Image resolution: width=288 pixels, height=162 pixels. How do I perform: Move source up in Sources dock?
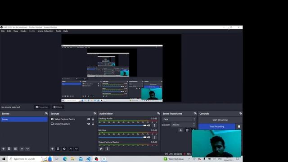pos(71,149)
